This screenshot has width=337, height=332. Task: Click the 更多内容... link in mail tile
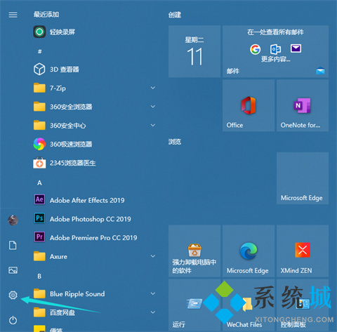[x=276, y=59]
